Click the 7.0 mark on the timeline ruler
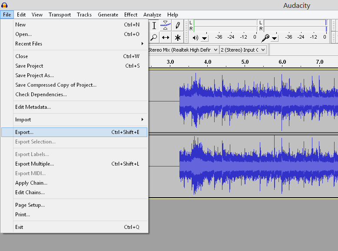Image resolution: width=338 pixels, height=251 pixels. pos(320,62)
